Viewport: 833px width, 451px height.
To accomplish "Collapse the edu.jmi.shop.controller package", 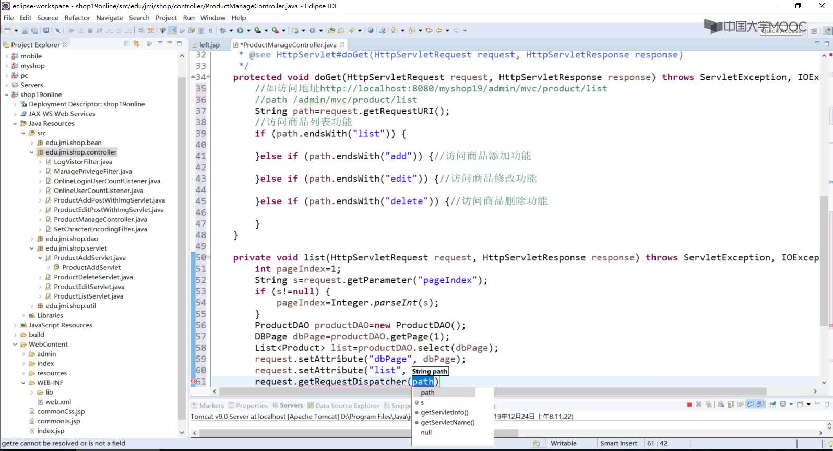I will coord(32,152).
